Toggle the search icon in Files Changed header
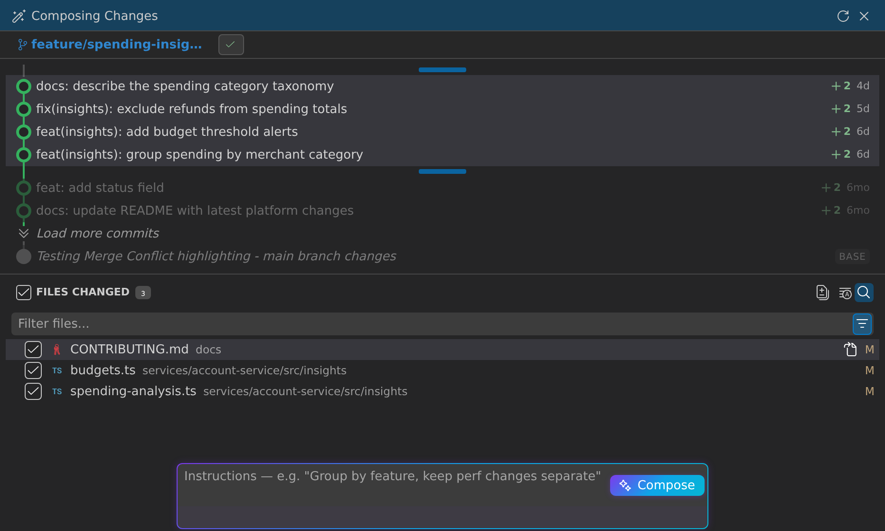 coord(864,293)
